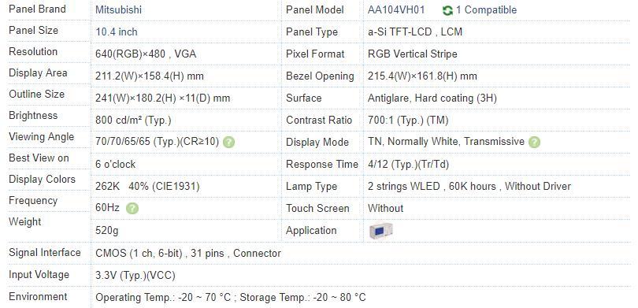Click the Touch Screen Without value
Viewport: 638px width, 308px height.
[385, 208]
